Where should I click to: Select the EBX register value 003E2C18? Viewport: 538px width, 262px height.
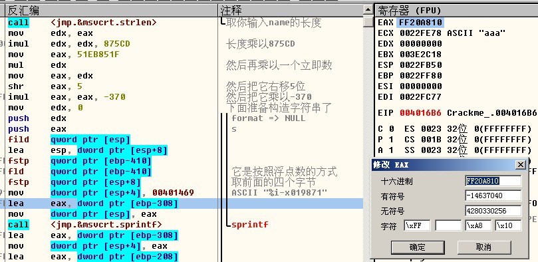click(421, 55)
